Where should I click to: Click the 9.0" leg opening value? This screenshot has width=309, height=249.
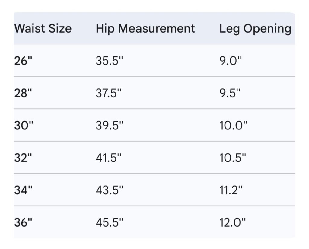tap(231, 61)
